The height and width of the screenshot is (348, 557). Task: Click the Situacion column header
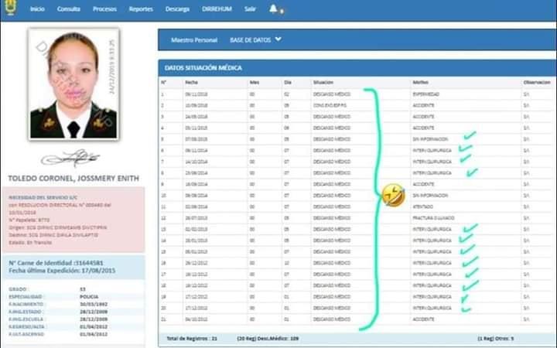pos(323,83)
